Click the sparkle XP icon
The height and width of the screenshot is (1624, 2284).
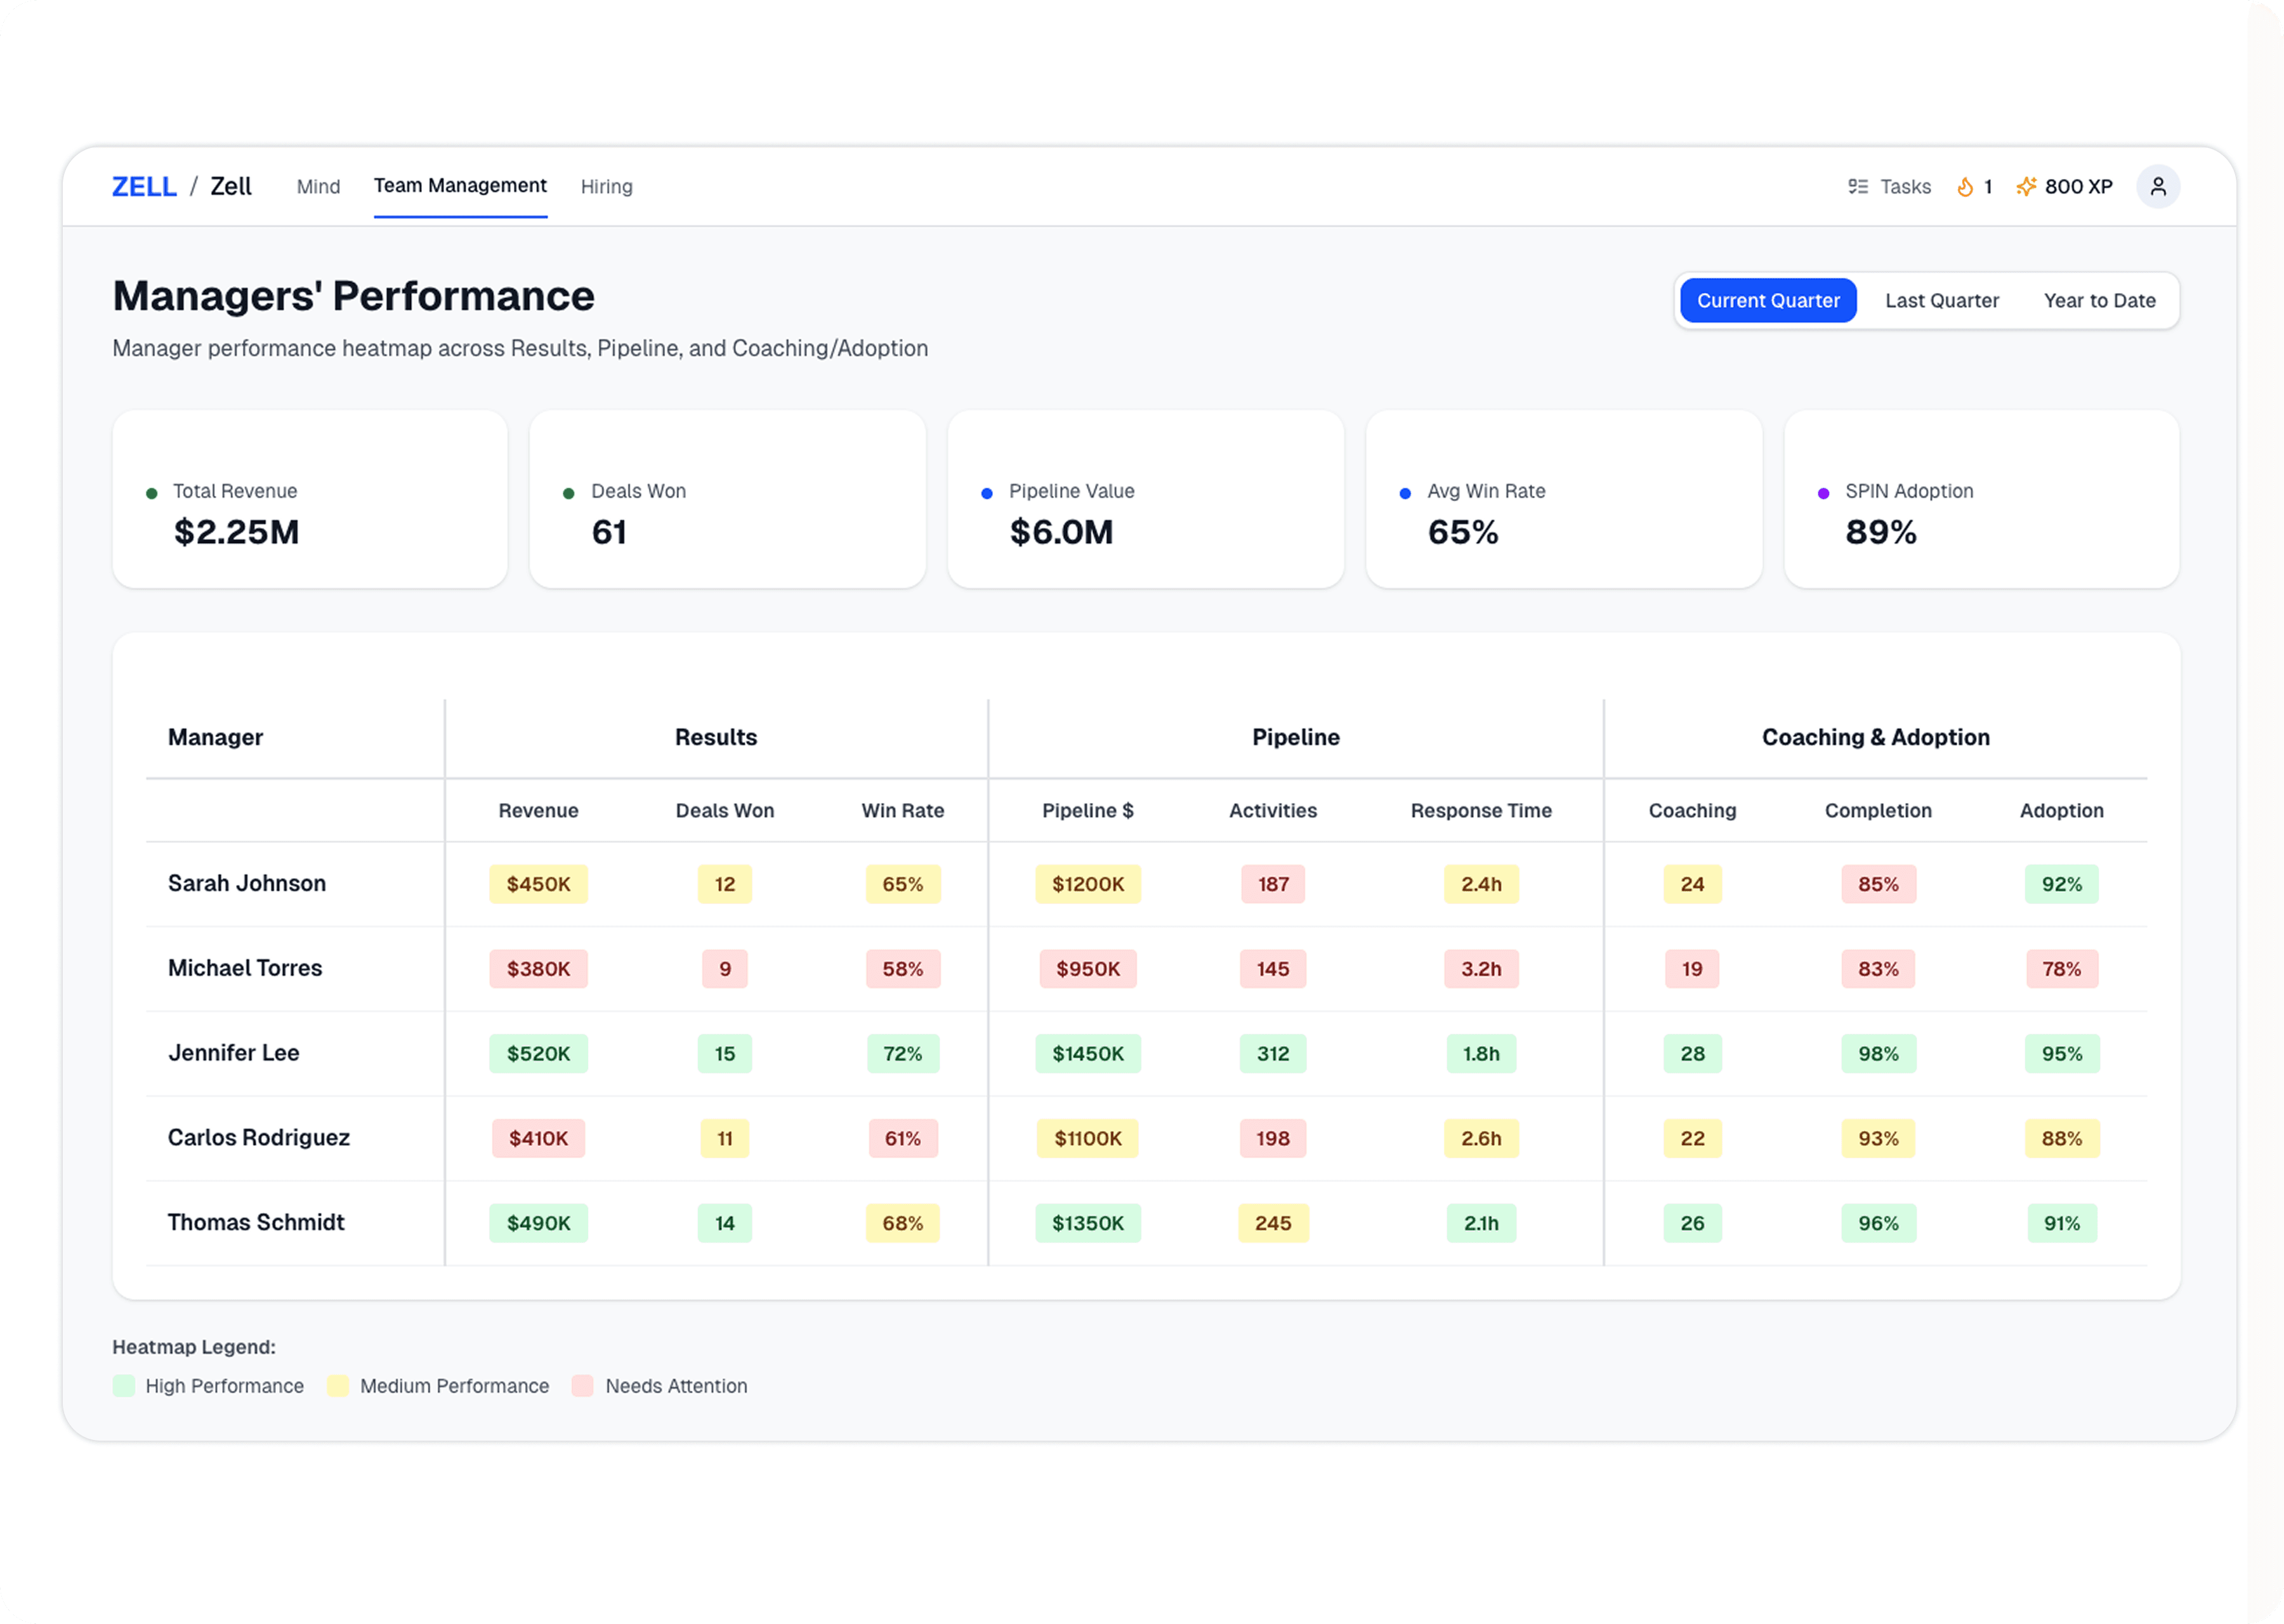pyautogui.click(x=2026, y=187)
